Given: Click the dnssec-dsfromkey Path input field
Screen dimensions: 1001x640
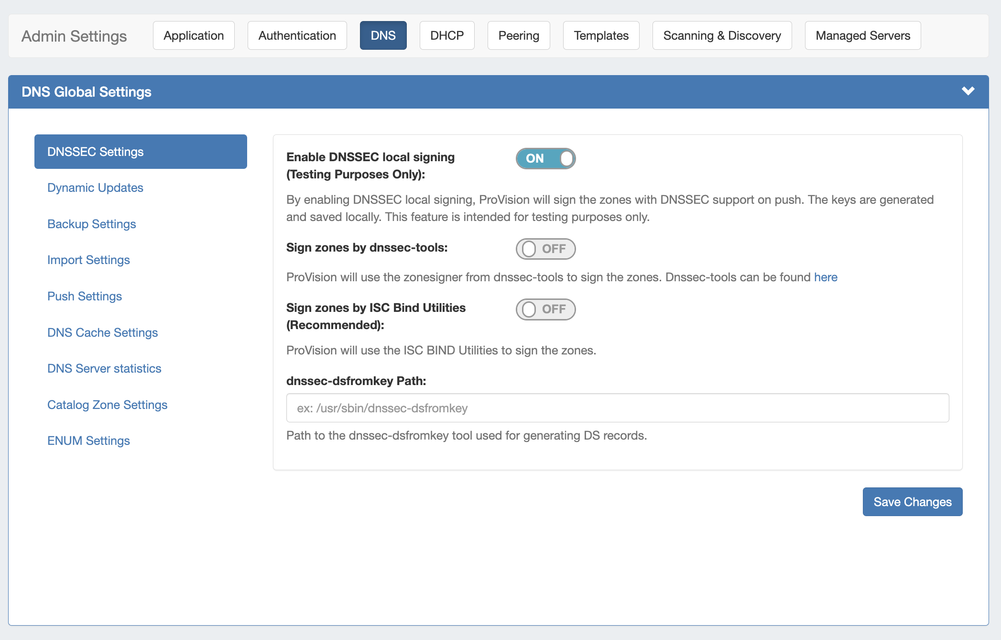Looking at the screenshot, I should coord(617,408).
